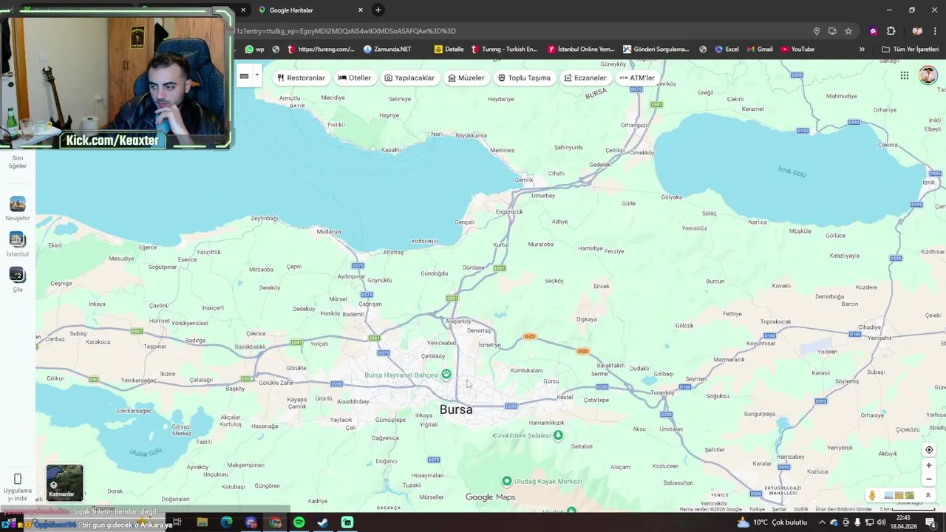
Task: Open Microsoft Edge from the taskbar
Action: click(226, 522)
